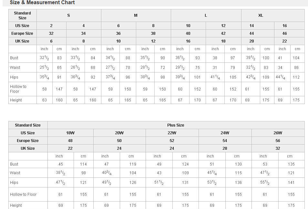Click the "Plus Size" header cell
This screenshot has width=308, height=209.
tap(176, 125)
